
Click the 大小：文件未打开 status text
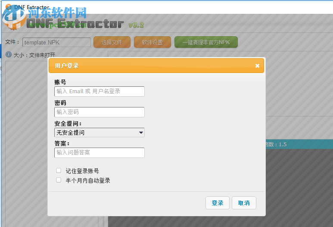click(34, 55)
